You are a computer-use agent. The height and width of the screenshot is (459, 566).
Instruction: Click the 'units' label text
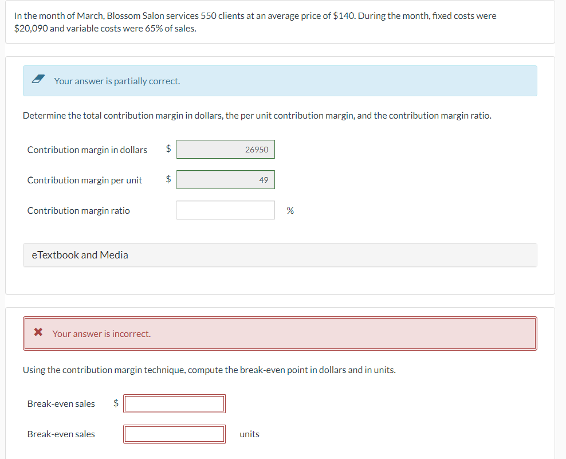click(x=249, y=434)
